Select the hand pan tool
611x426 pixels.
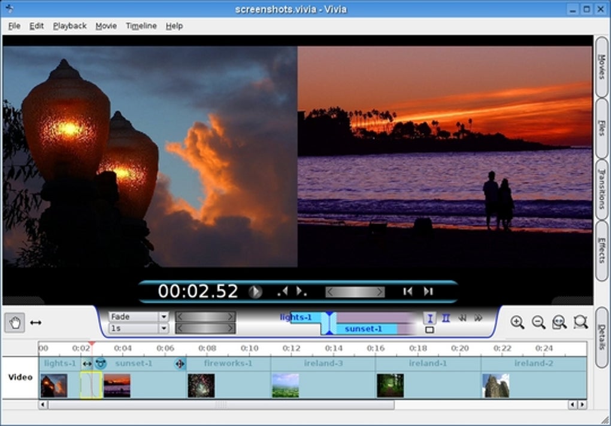click(15, 322)
